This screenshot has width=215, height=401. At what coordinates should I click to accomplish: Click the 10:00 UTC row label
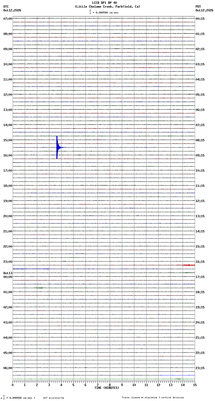[x=8, y=64]
